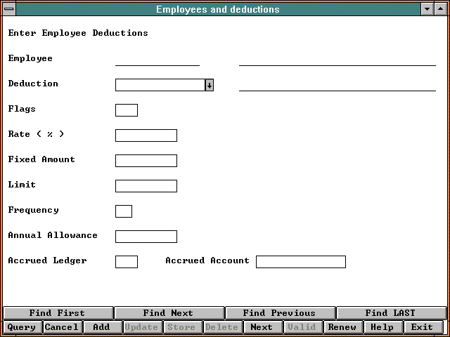450x337 pixels.
Task: Select the Find Previous button
Action: pyautogui.click(x=279, y=313)
